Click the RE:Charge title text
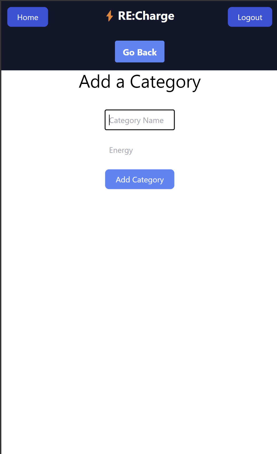The height and width of the screenshot is (454, 277). point(146,16)
